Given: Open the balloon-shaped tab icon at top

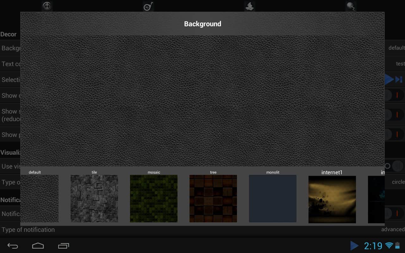Looking at the screenshot, I should [x=351, y=6].
